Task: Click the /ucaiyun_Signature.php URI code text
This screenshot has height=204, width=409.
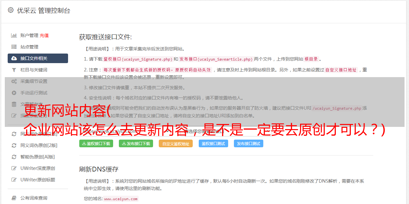Action: (x=337, y=108)
